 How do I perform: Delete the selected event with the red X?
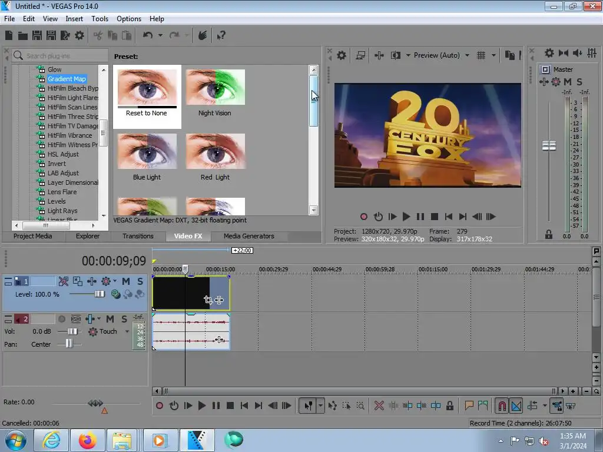[x=379, y=406]
